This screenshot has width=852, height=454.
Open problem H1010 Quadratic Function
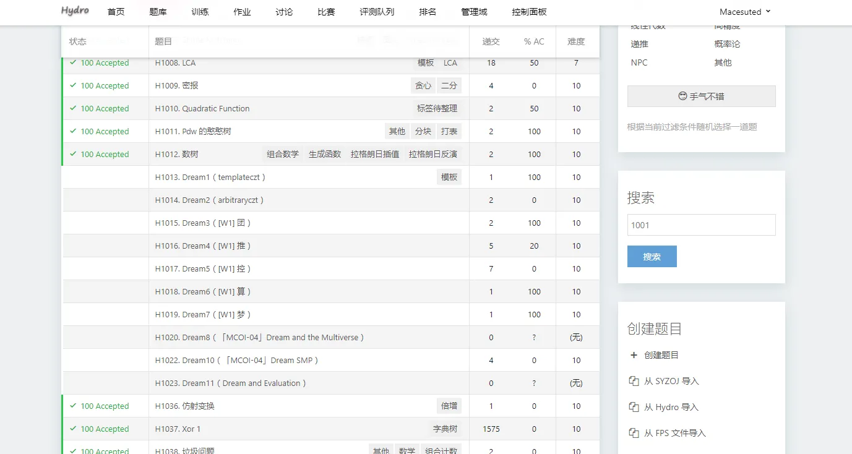pyautogui.click(x=202, y=108)
